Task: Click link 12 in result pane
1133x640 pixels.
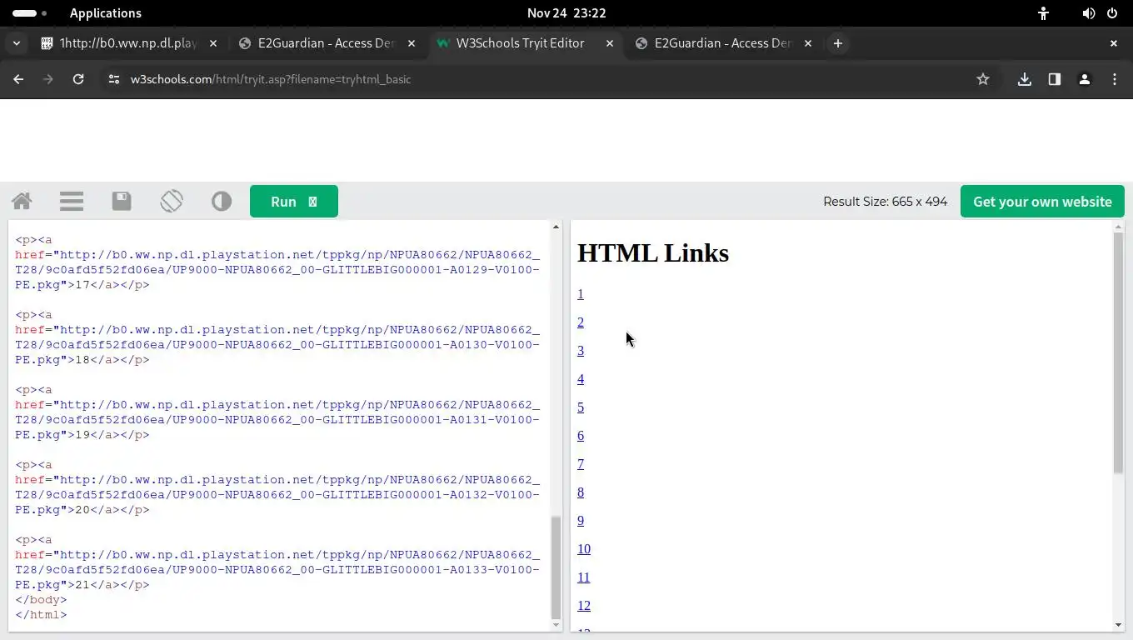Action: tap(584, 606)
